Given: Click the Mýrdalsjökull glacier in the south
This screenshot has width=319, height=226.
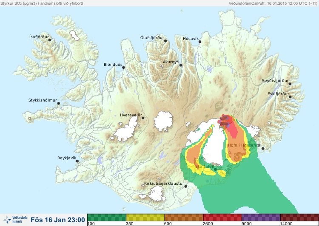Looking at the screenshot, I should (x=156, y=194).
